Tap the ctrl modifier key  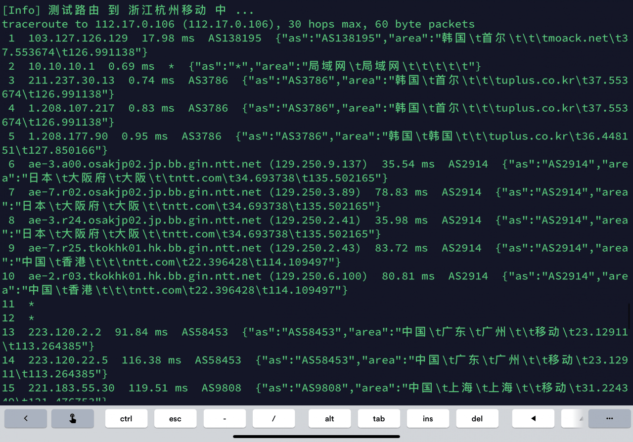126,418
